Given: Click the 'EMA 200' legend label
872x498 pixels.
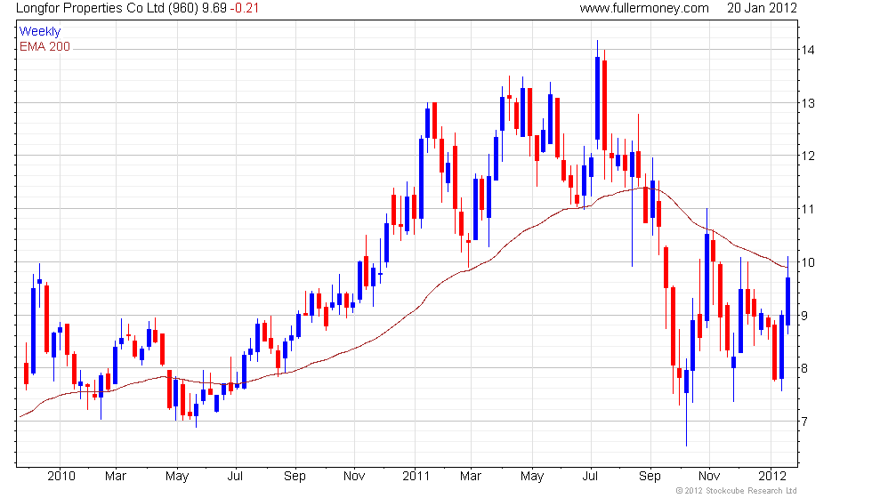Looking at the screenshot, I should (45, 46).
